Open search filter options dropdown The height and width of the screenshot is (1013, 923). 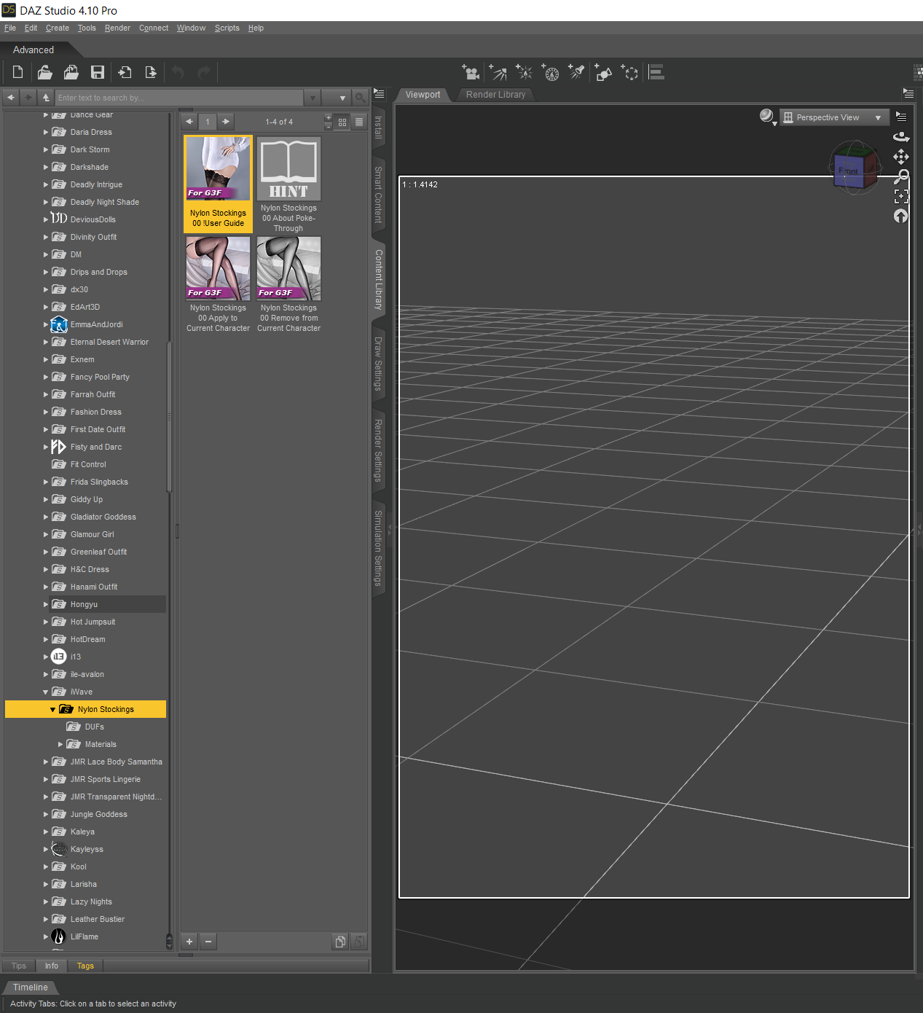click(337, 98)
